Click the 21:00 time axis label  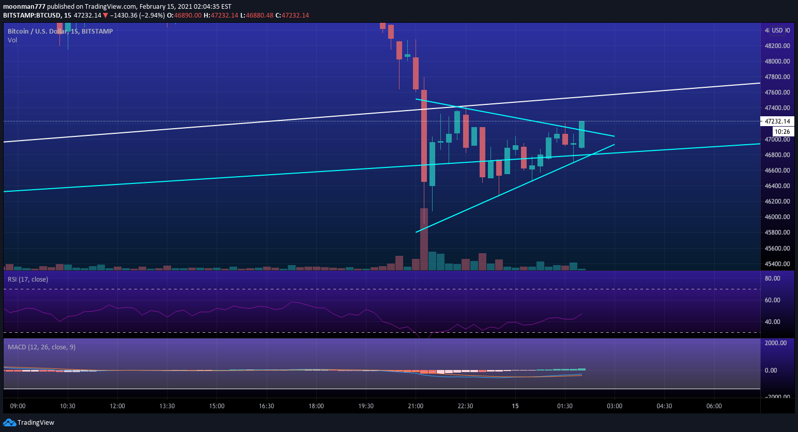(416, 406)
